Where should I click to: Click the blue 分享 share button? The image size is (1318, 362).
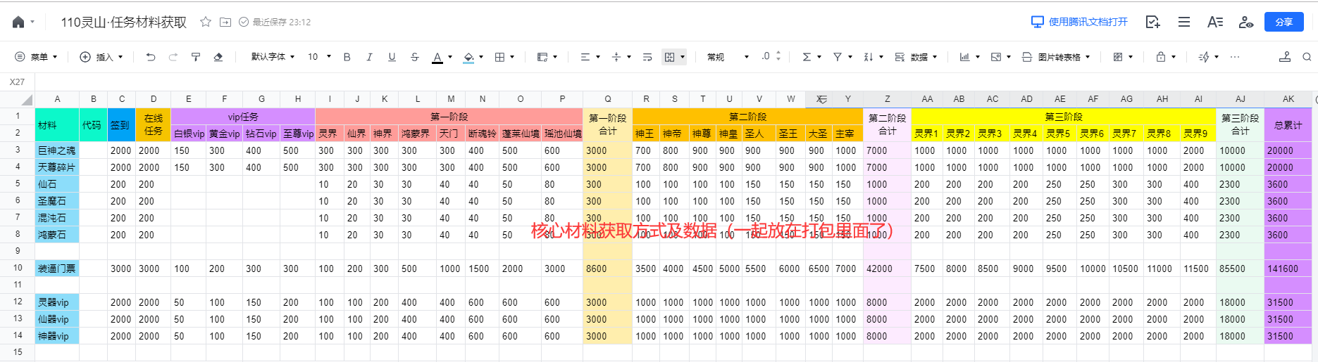[1283, 22]
